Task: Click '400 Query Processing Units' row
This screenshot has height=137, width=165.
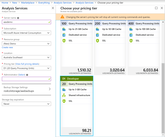Action: [x=144, y=24]
